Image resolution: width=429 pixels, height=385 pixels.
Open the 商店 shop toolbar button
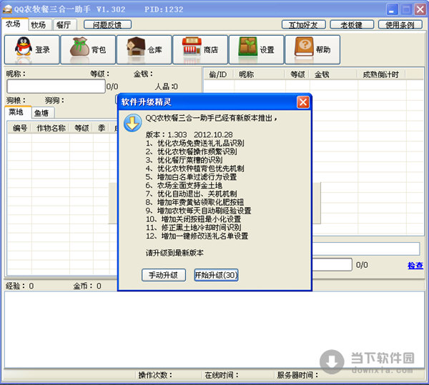pyautogui.click(x=200, y=50)
